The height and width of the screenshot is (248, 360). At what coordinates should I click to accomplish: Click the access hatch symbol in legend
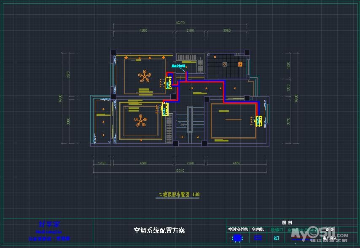click(x=277, y=238)
